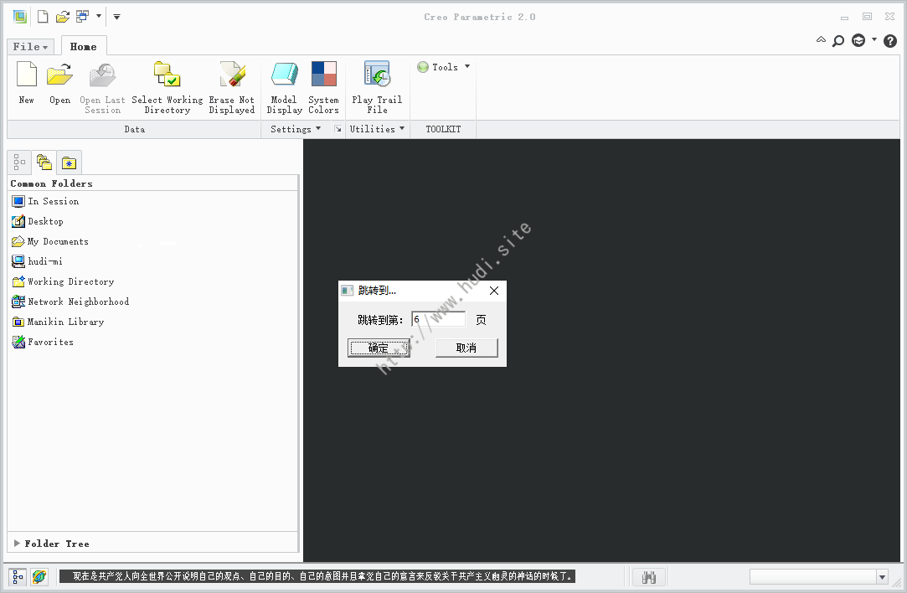Open a file with the Open ribbon icon

(59, 75)
